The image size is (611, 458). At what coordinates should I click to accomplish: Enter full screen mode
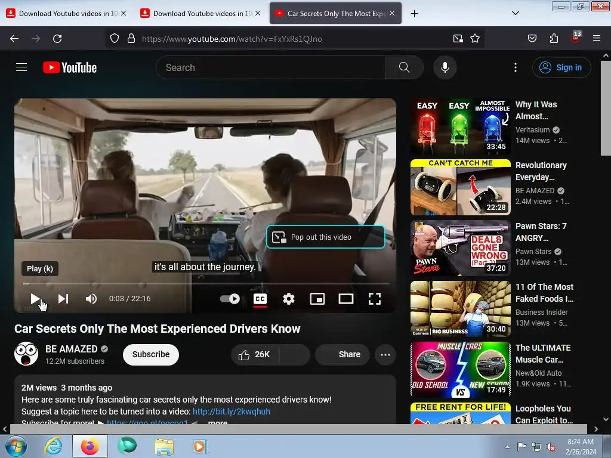pos(375,299)
